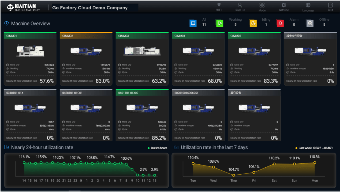The width and height of the screenshot is (340, 192).
Task: Click the green last 24 hours legend dot
Action: 149,147
